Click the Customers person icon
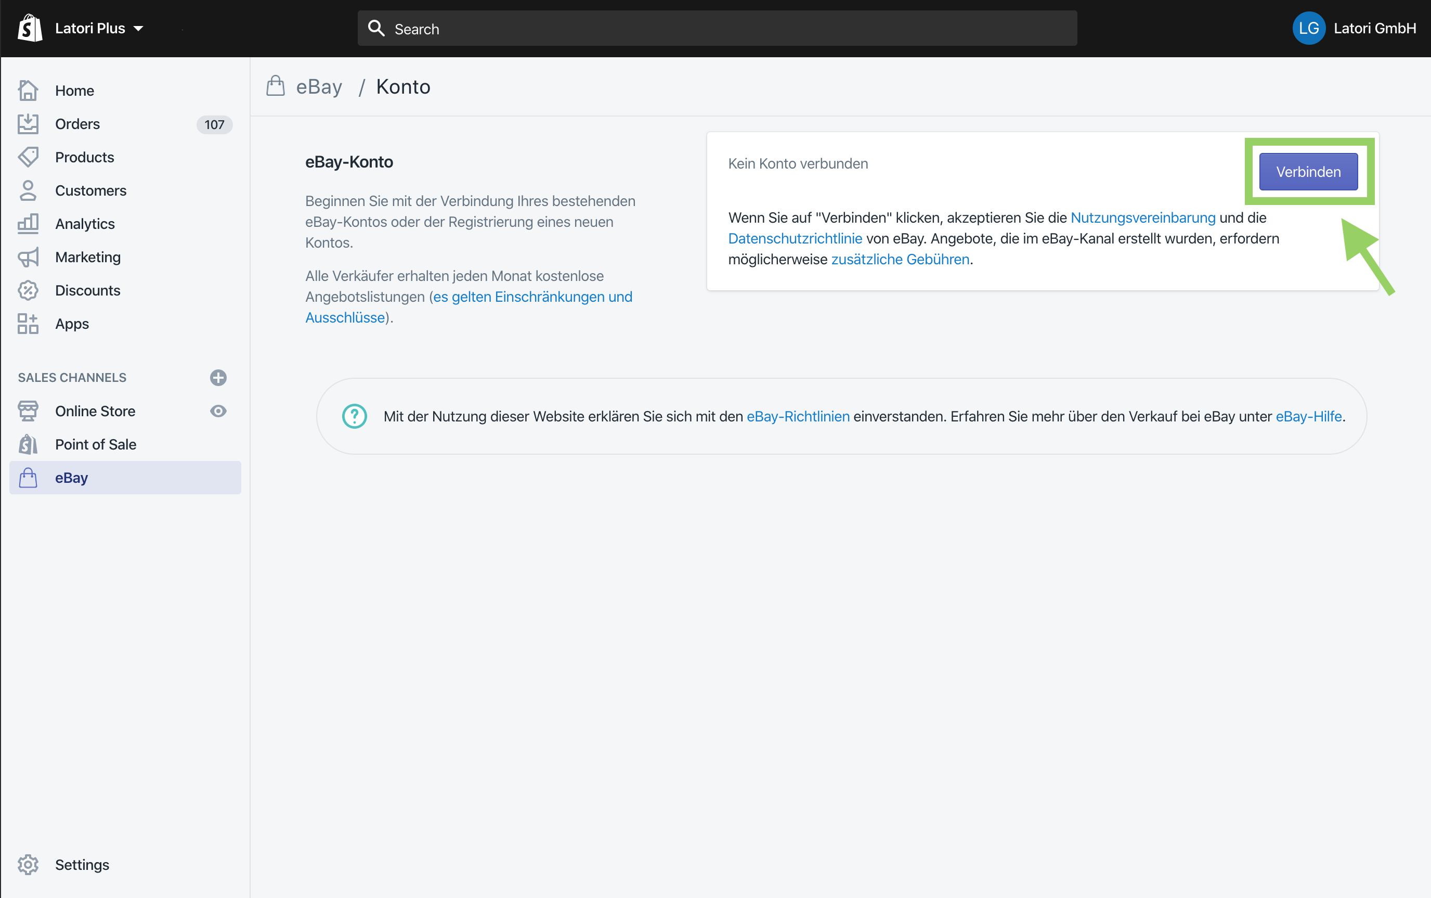The width and height of the screenshot is (1431, 898). pos(28,190)
